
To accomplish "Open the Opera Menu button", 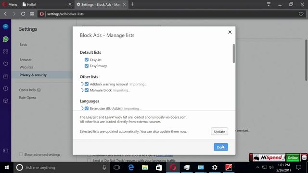I will coord(10,4).
